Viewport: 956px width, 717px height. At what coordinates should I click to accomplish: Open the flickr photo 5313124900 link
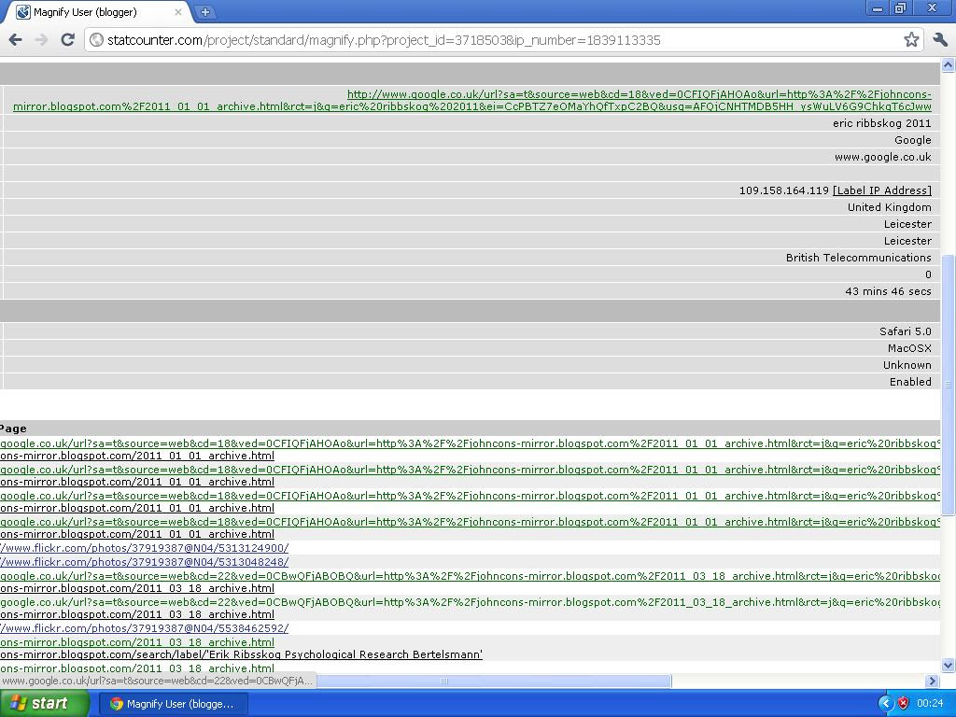point(145,548)
